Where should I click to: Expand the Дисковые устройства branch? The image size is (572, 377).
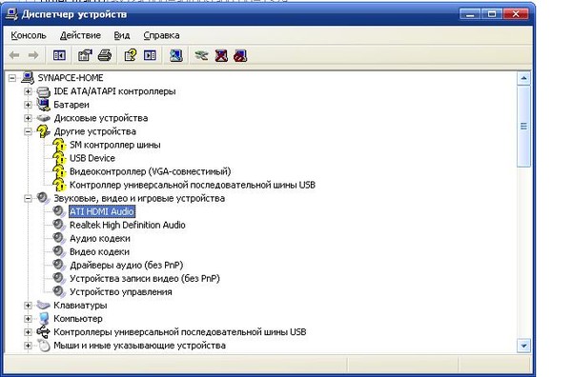28,118
